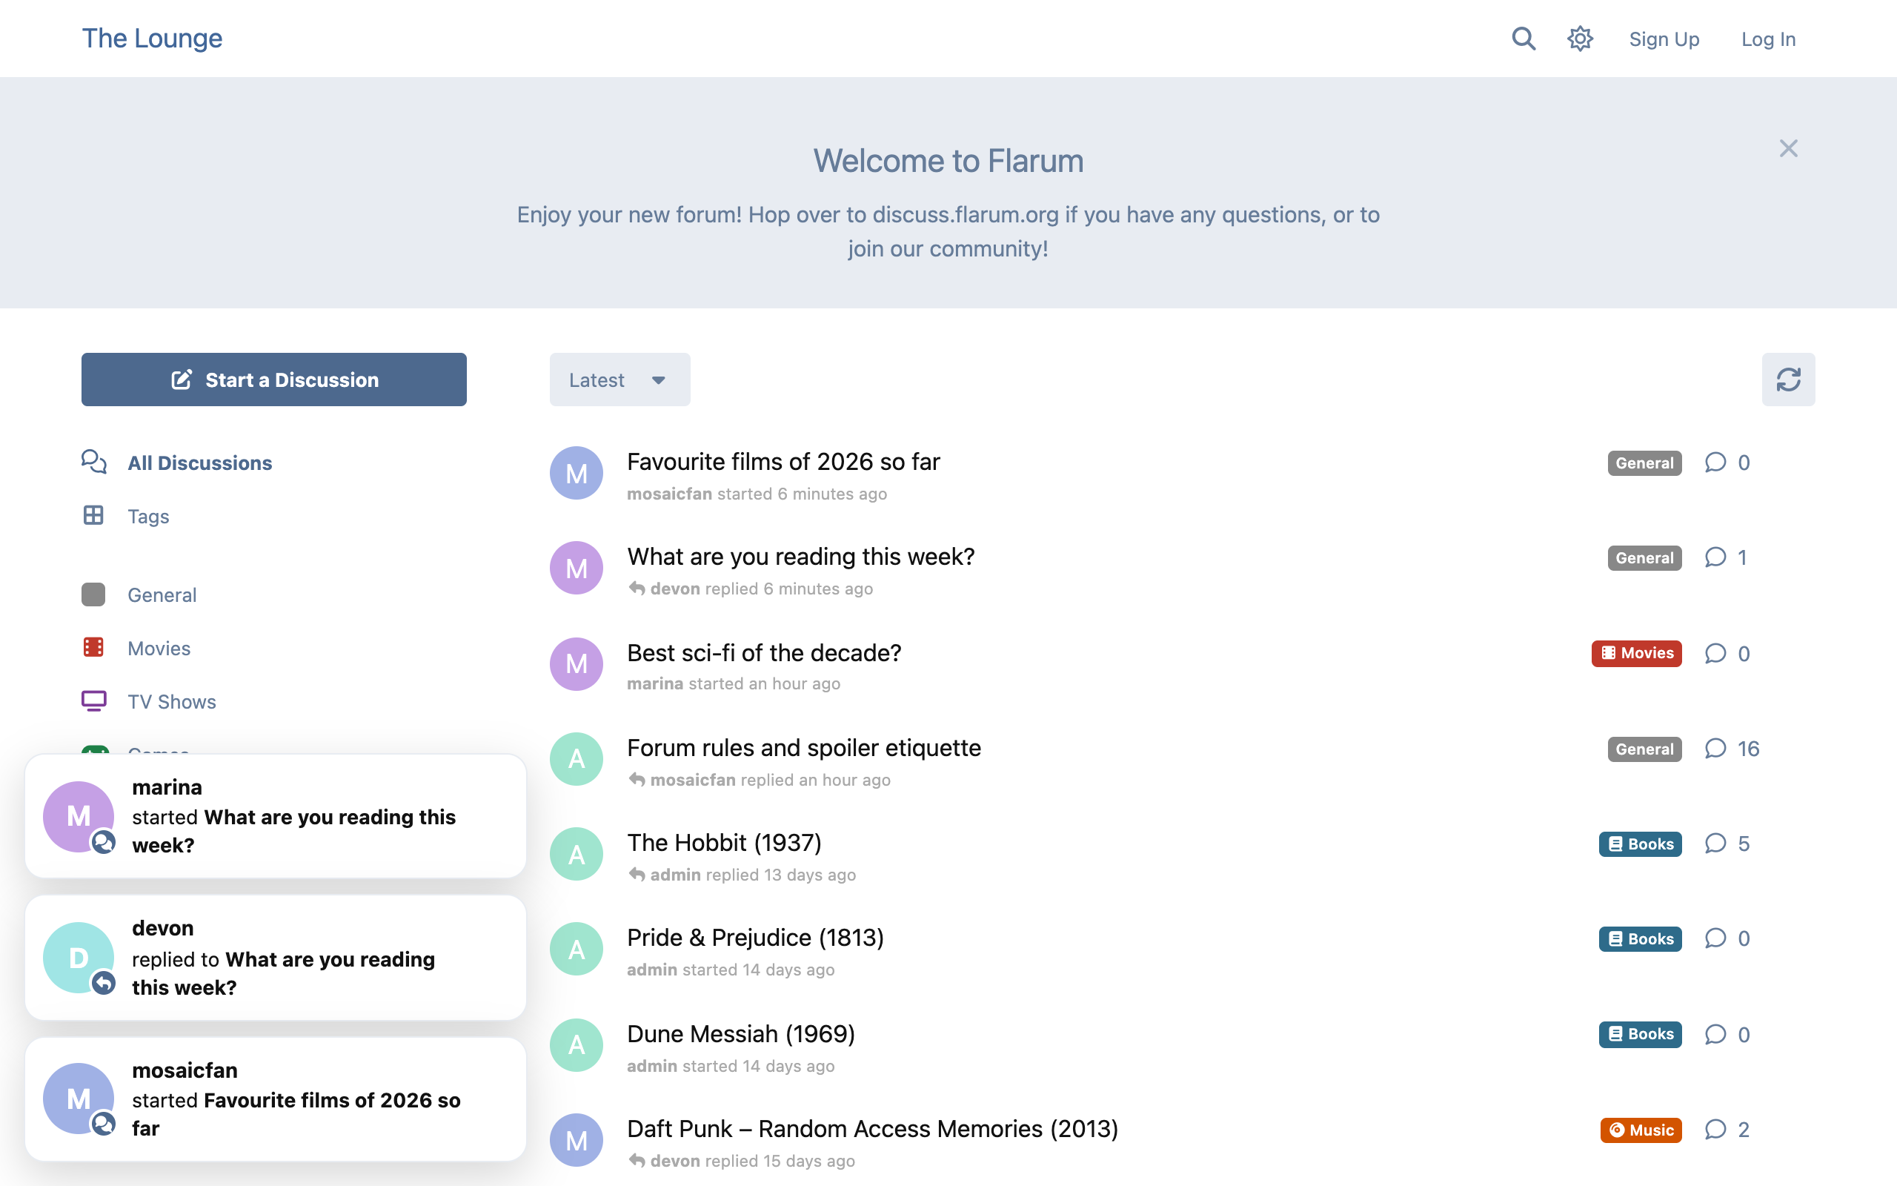Open Favourite films of 2026 so far
1897x1186 pixels.
click(783, 461)
